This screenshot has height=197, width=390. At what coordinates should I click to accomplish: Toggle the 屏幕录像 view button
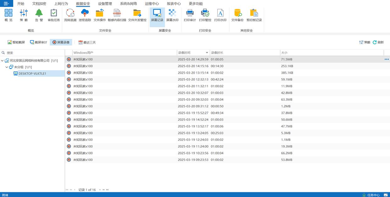pos(61,42)
